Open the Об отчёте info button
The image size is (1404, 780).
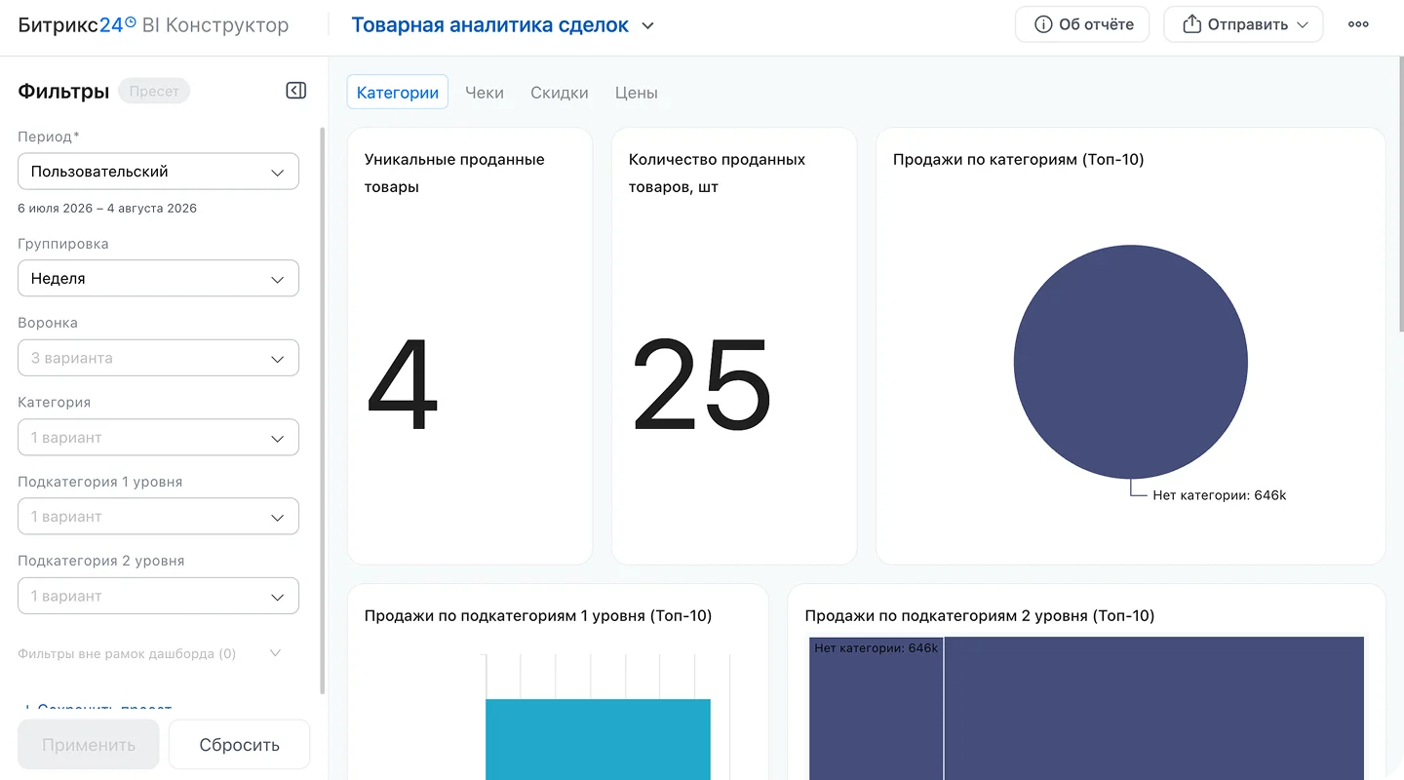1082,24
